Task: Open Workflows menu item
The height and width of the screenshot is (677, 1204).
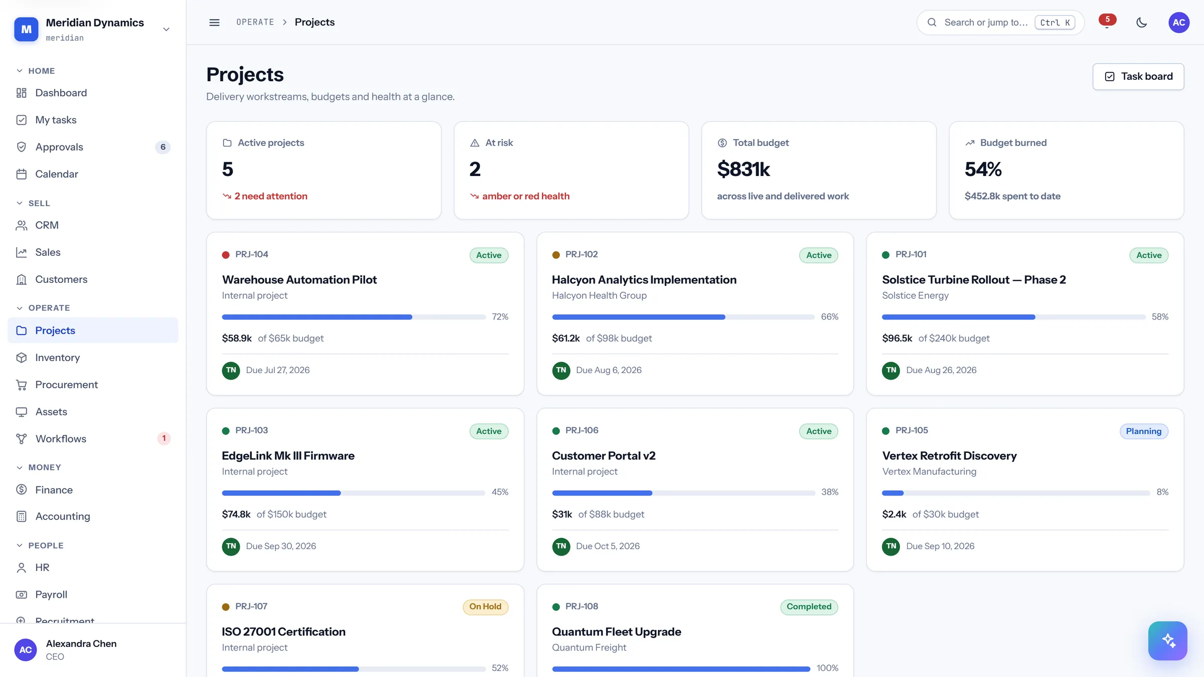Action: point(93,439)
